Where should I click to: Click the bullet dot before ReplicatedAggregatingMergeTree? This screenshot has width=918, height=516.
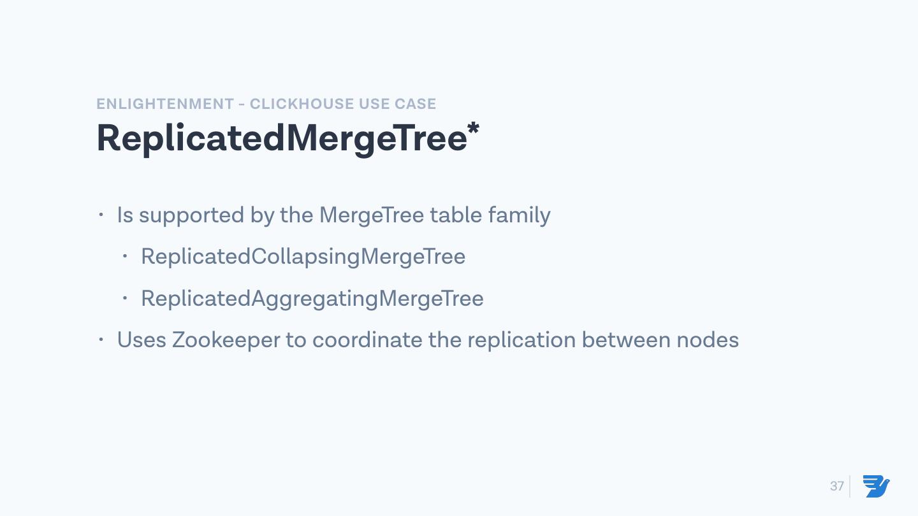[x=125, y=297]
